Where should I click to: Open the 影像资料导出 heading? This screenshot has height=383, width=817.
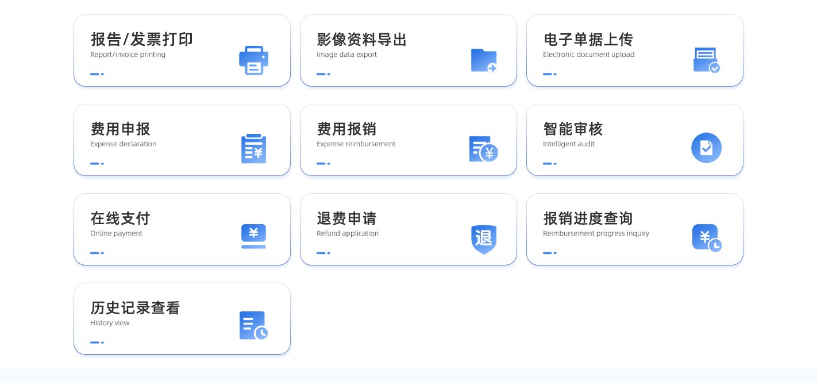point(361,40)
